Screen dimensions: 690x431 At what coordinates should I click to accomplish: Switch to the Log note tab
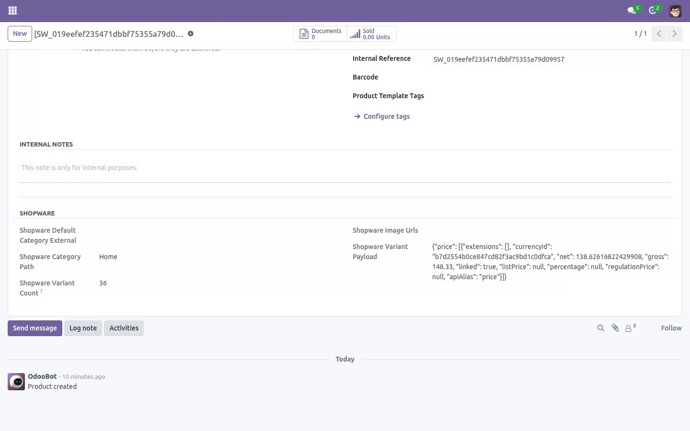83,328
